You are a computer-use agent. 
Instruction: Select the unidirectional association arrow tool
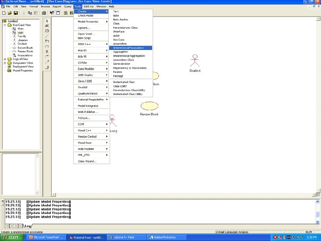(47, 57)
